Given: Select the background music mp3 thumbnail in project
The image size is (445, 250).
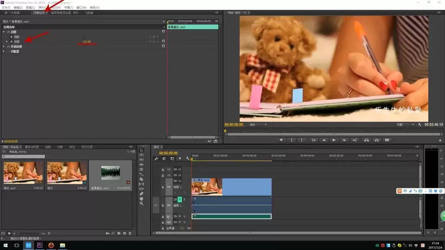Looking at the screenshot, I should pos(110,173).
